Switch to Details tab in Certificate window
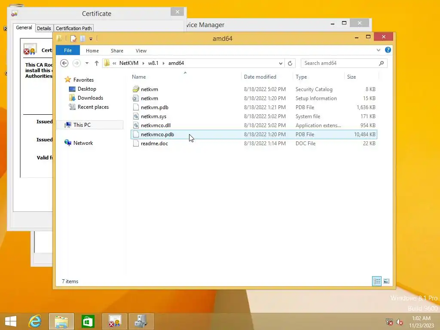Viewport: 440px width, 330px height. [44, 28]
